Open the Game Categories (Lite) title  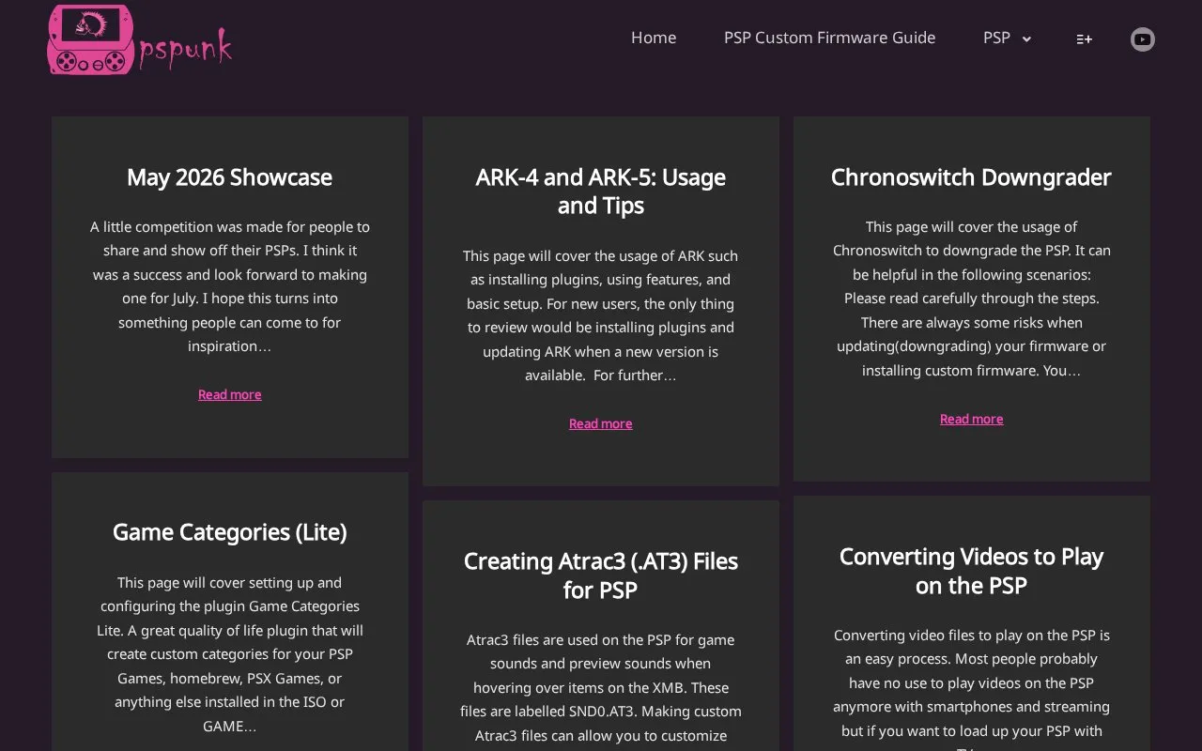coord(230,532)
